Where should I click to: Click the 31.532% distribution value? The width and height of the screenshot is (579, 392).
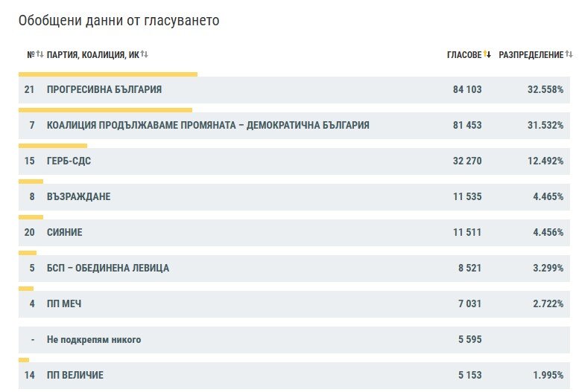[545, 126]
